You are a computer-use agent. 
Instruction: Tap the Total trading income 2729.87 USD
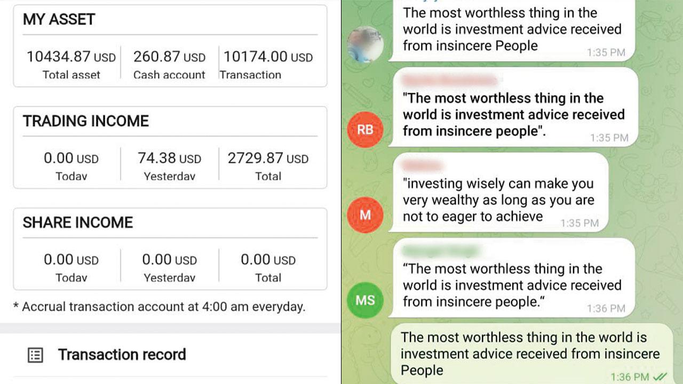tap(268, 158)
